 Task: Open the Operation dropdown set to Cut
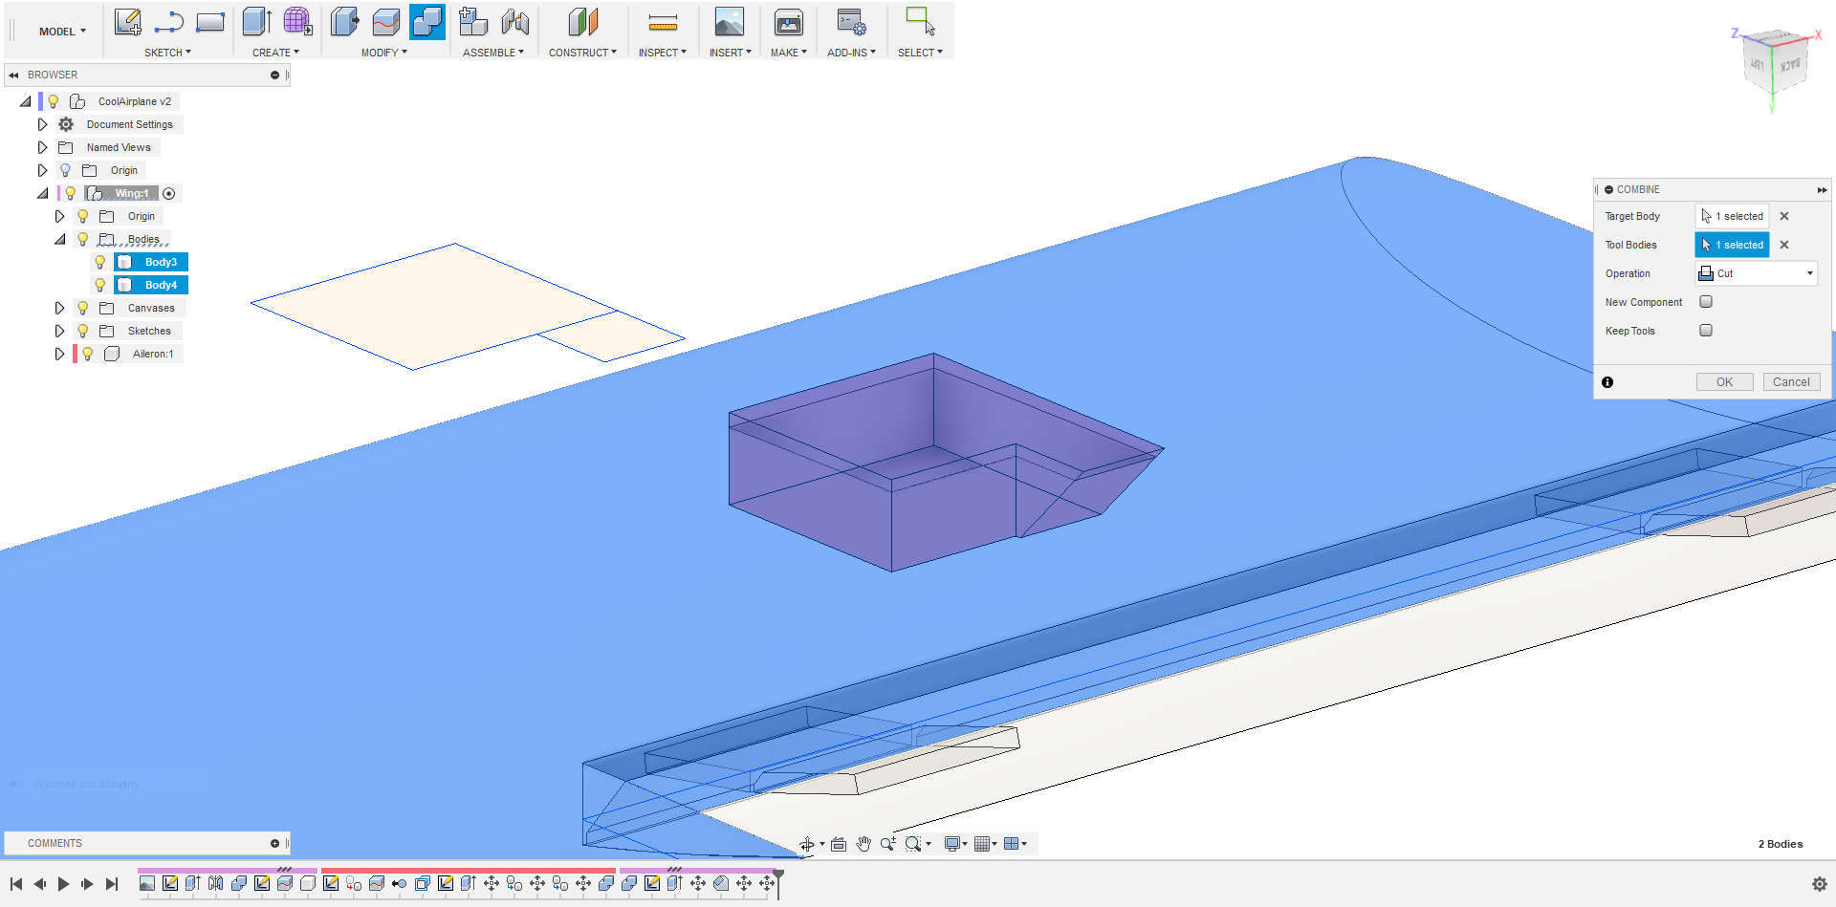(1757, 273)
